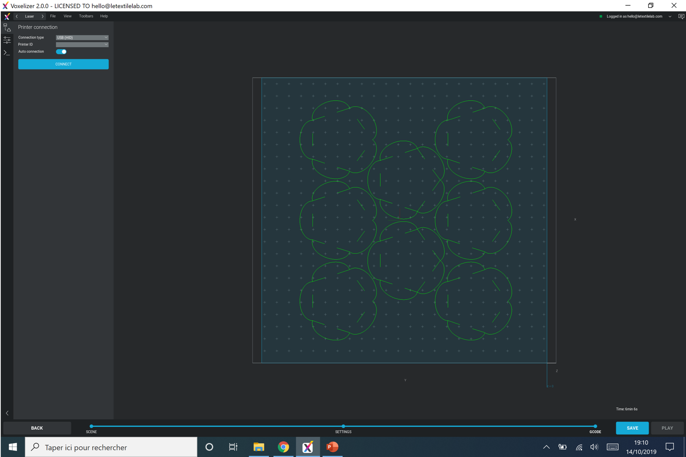
Task: Open the Toolbars menu
Action: click(86, 16)
